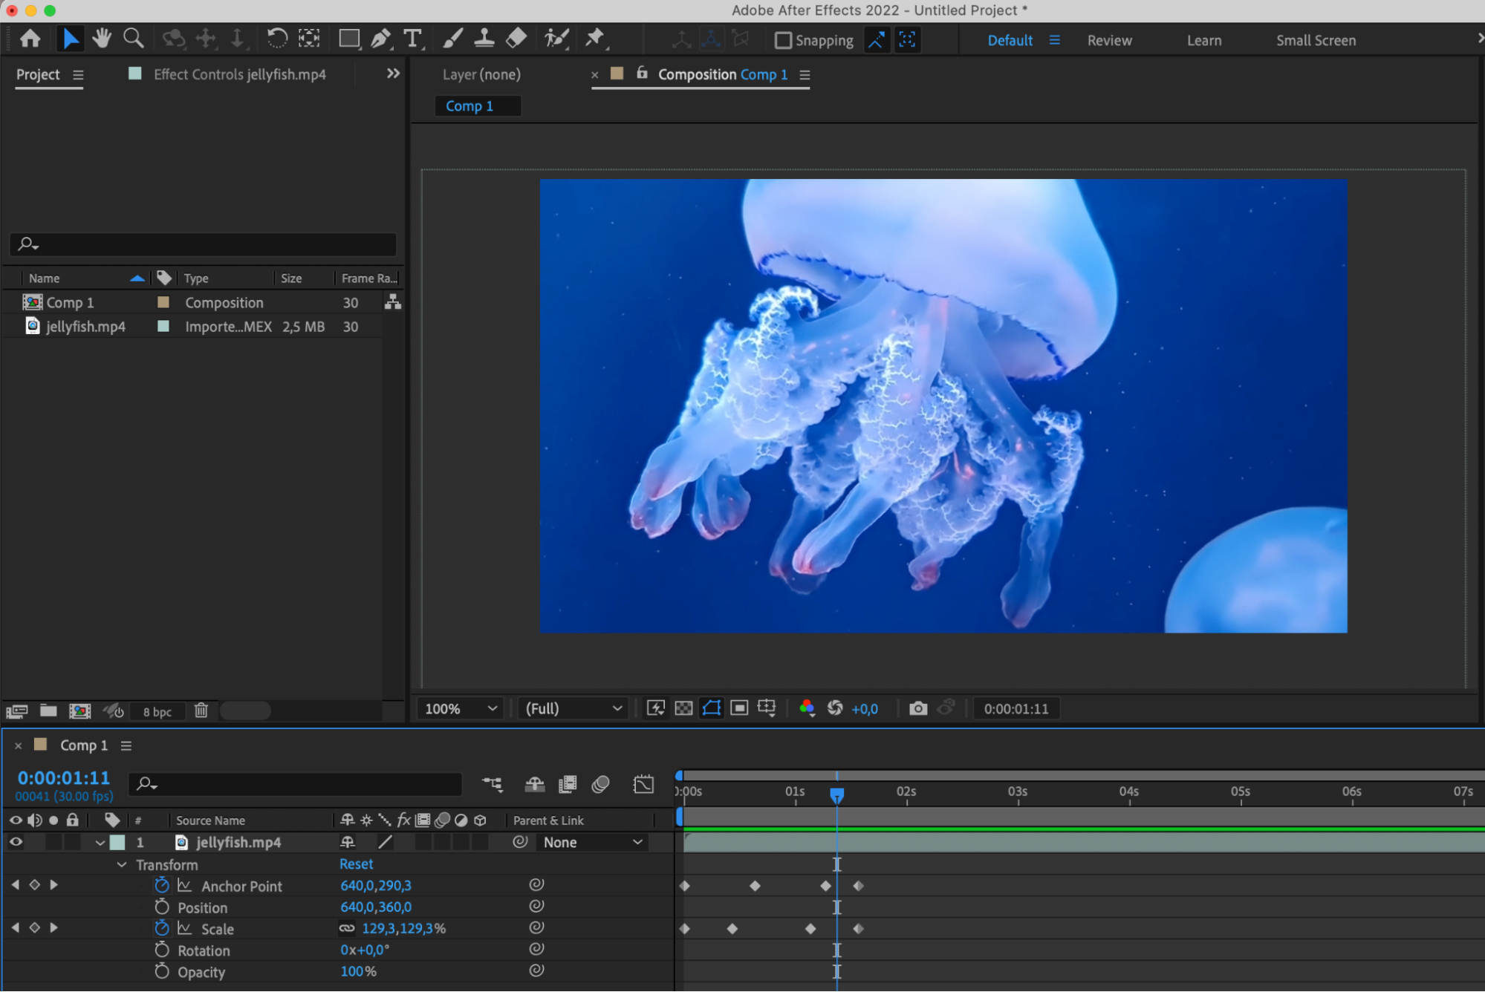Click the Comp 1 breadcrumb button
Image resolution: width=1485 pixels, height=992 pixels.
pyautogui.click(x=469, y=106)
